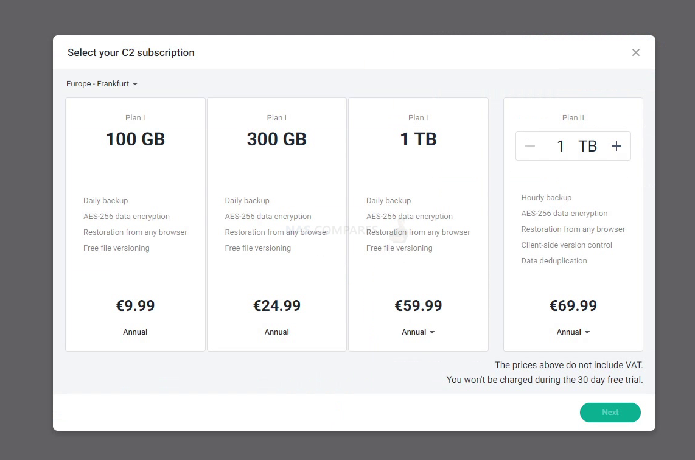Click AES-256 data encryption in the 1 TB plan
Screen dimensions: 695x460
pos(409,216)
